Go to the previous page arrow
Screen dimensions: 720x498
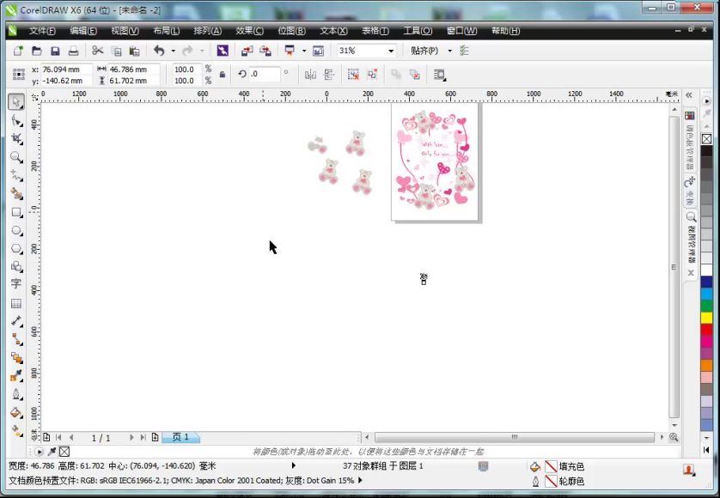71,438
